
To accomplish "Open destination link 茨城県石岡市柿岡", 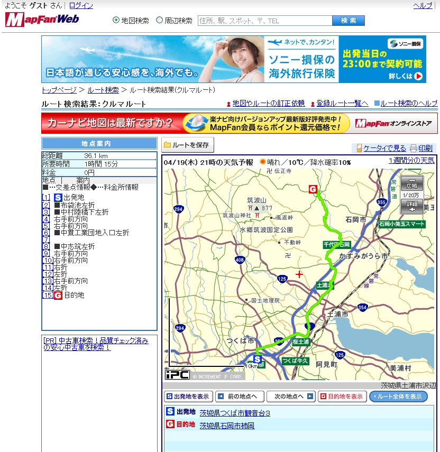I will click(x=227, y=425).
